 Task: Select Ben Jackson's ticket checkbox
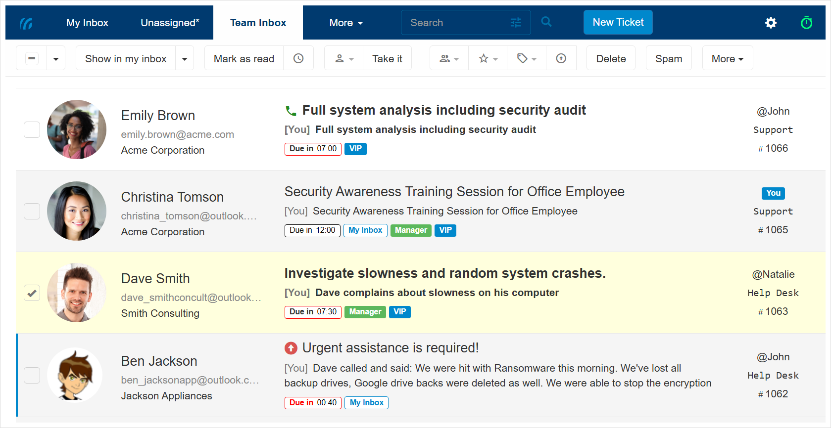pyautogui.click(x=32, y=376)
